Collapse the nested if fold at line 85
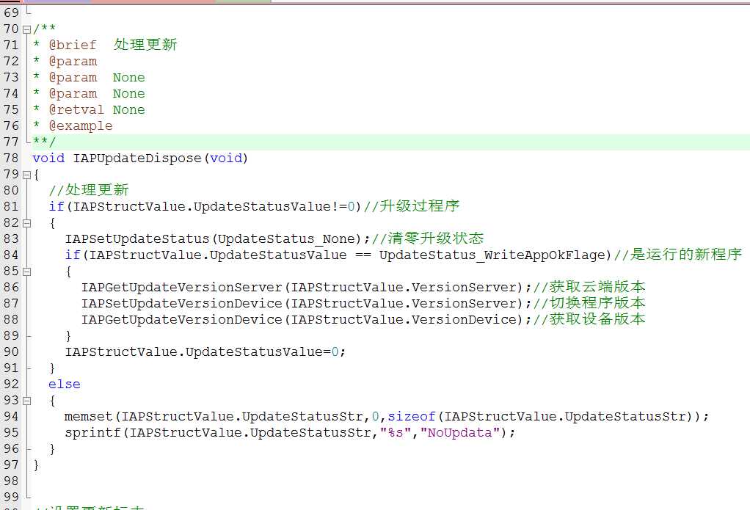 26,272
